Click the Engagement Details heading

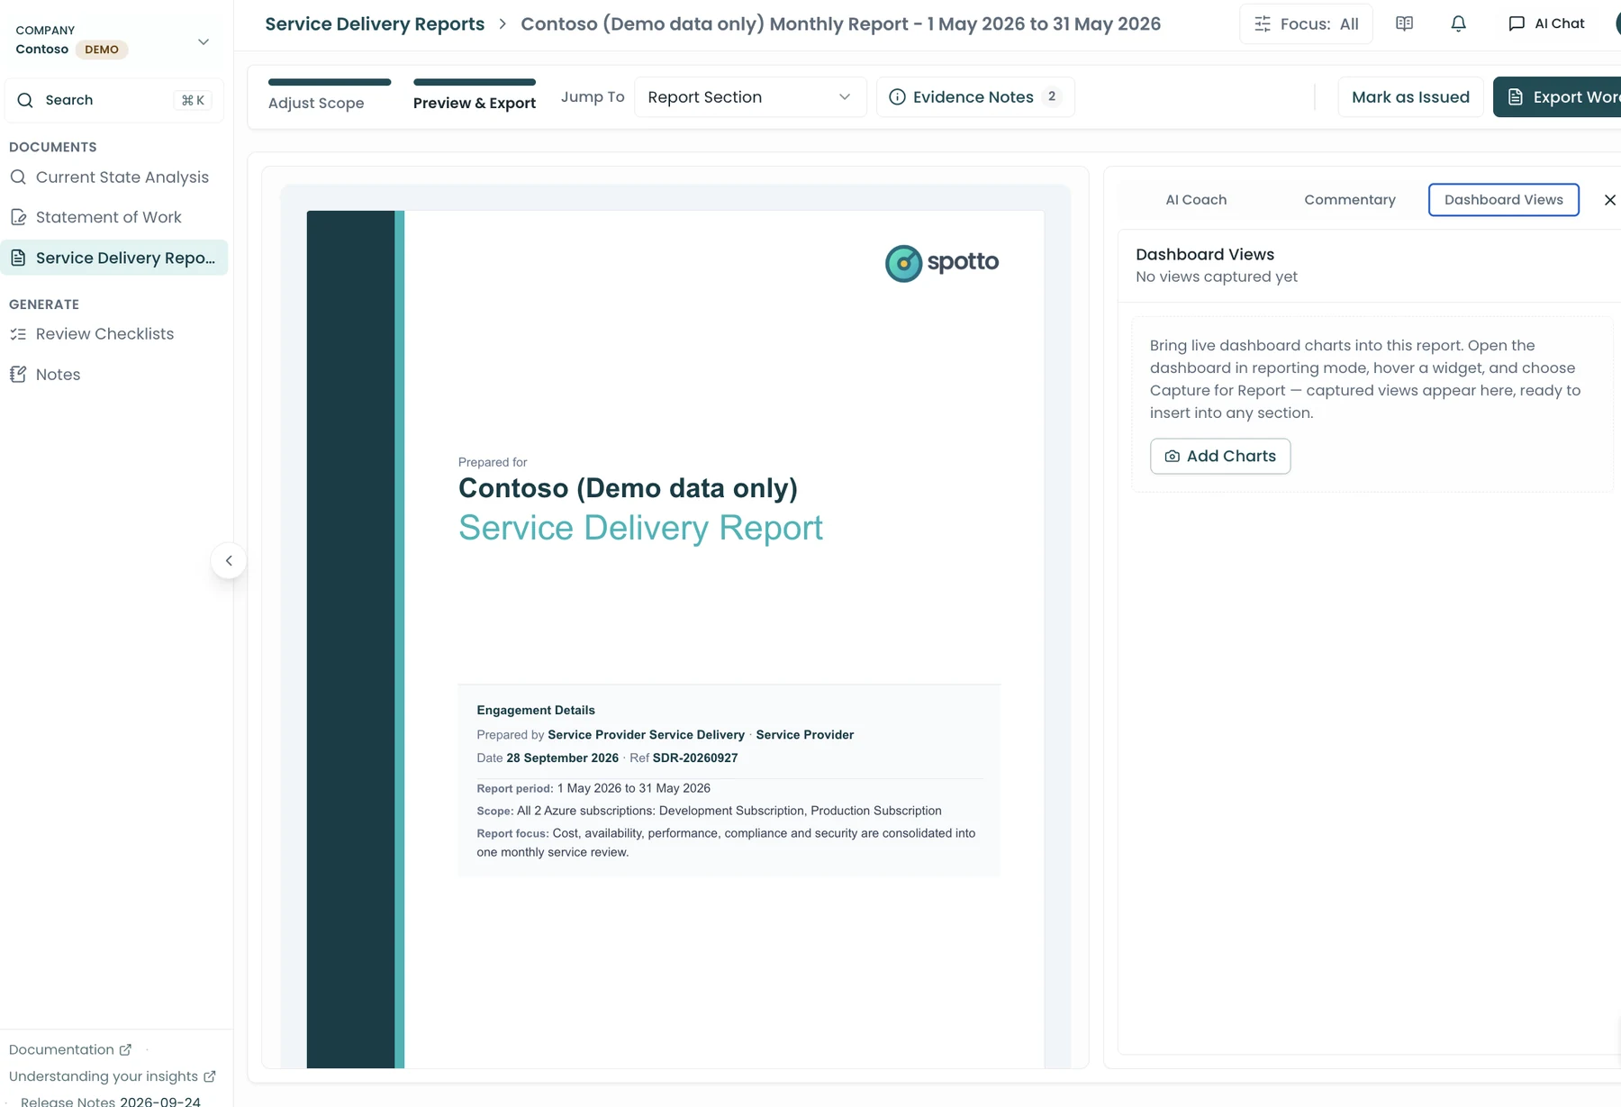click(536, 711)
